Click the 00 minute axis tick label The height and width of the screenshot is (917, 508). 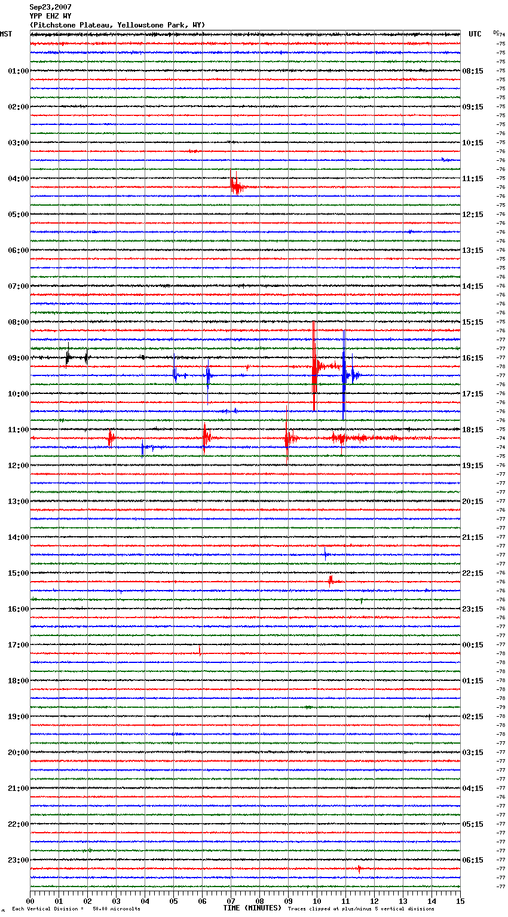[30, 901]
